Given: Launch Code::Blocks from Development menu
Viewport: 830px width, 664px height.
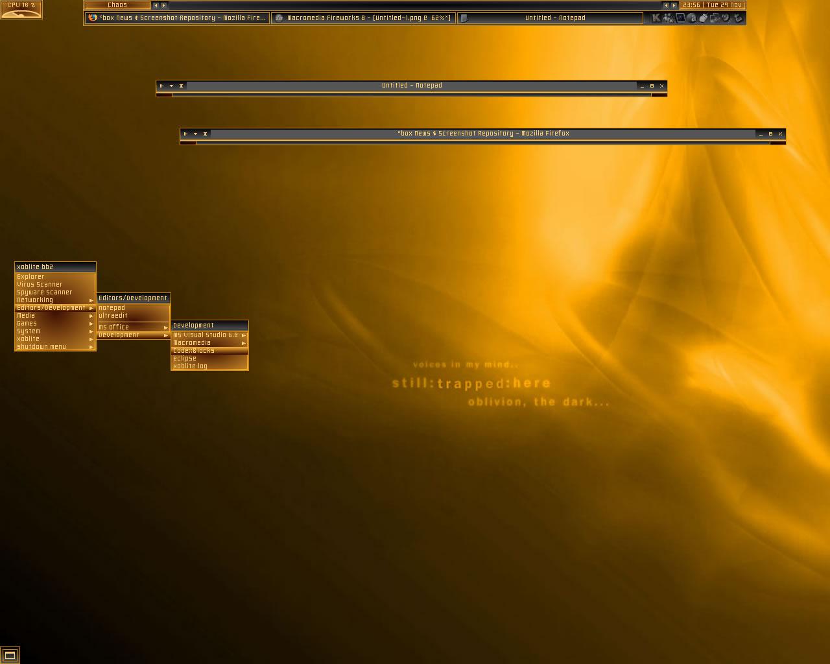Looking at the screenshot, I should tap(194, 351).
